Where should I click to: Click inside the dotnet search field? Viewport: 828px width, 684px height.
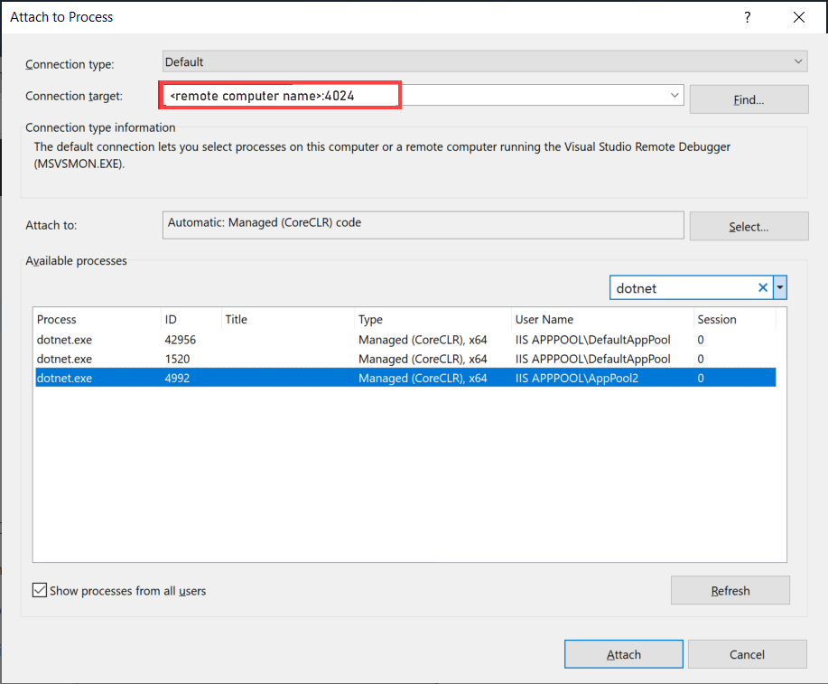(686, 286)
